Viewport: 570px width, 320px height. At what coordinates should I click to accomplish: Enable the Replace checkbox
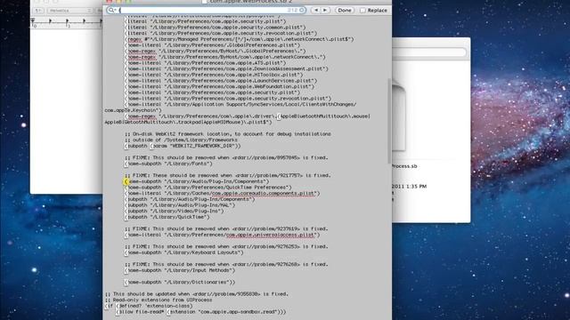coord(362,10)
